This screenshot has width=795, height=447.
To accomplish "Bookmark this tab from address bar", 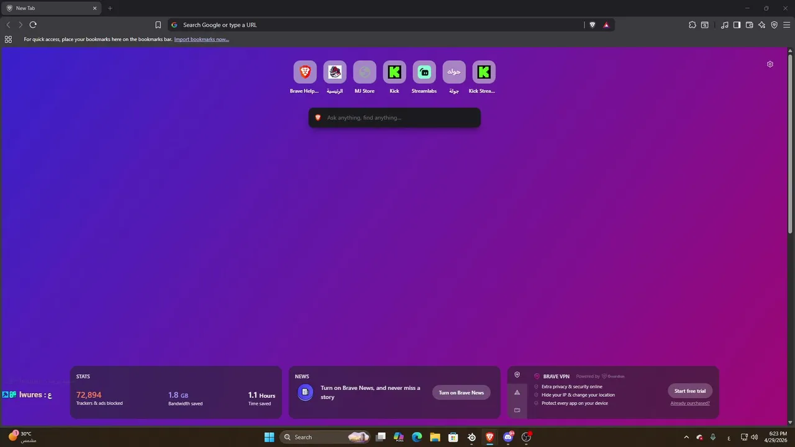I will [x=158, y=25].
